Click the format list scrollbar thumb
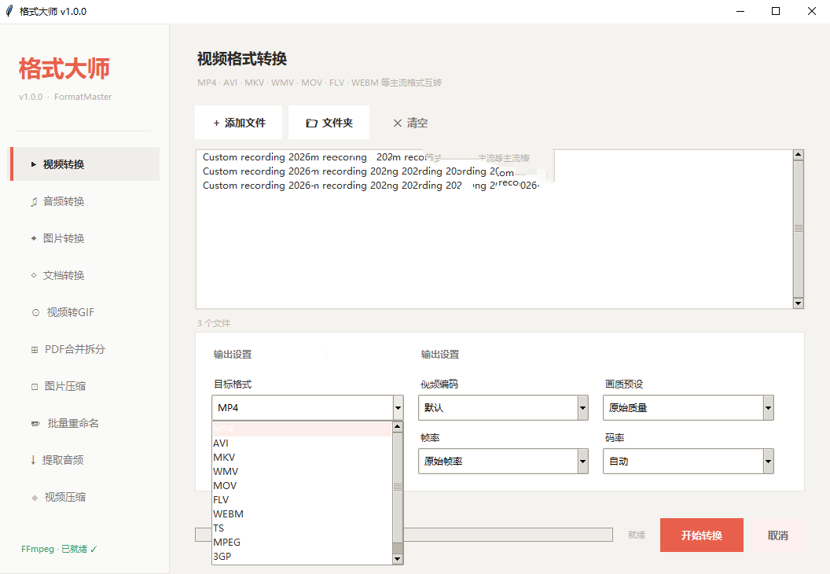Viewport: 830px width, 574px height. coord(398,488)
